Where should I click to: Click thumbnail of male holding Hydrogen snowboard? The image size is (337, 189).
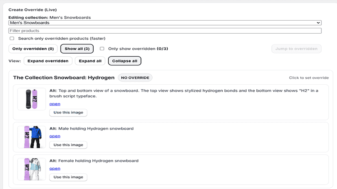pos(32,137)
